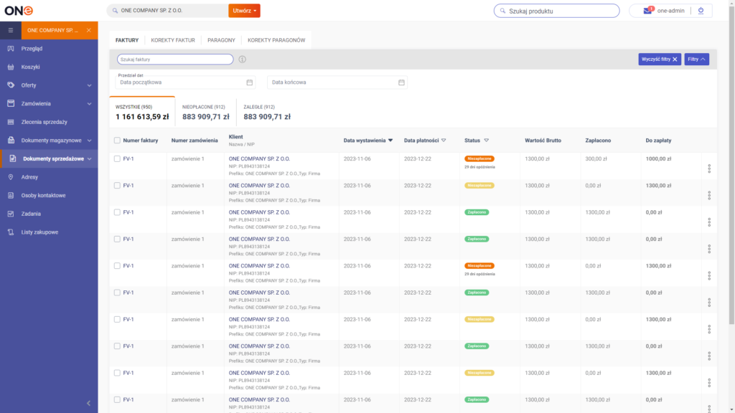Image resolution: width=735 pixels, height=413 pixels.
Task: Click the Wyczyść filtry button
Action: 660,60
